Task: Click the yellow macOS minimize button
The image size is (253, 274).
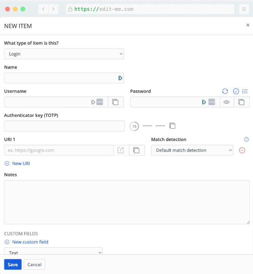Action: coord(15,9)
